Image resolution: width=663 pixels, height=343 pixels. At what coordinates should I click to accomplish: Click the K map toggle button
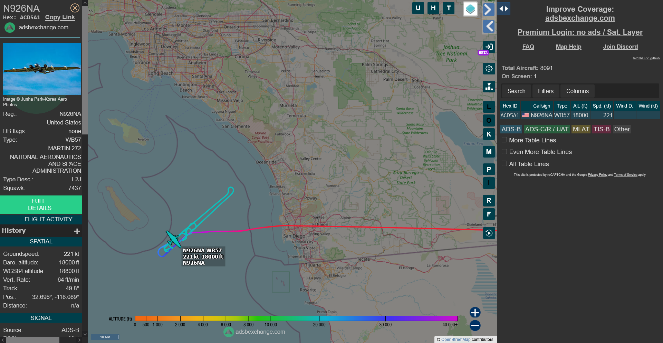point(489,134)
